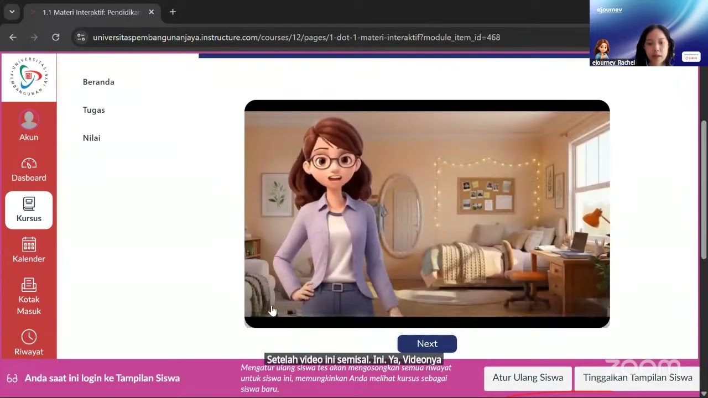Close the 1.1 Materi Interaktif tab
Screen dimensions: 708x398
click(151, 12)
